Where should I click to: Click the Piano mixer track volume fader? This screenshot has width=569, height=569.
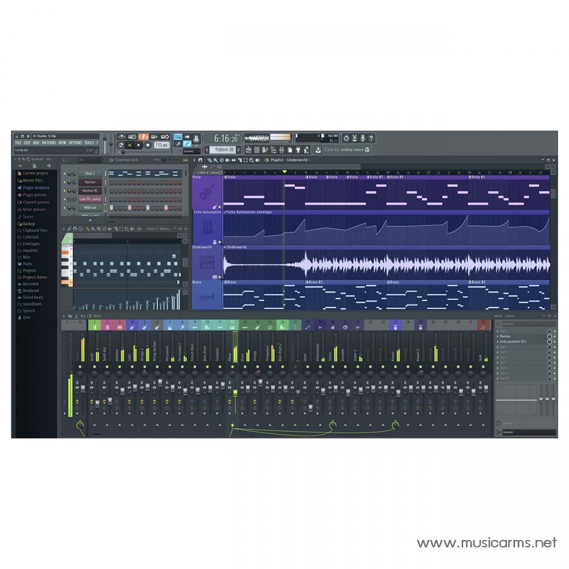tap(234, 393)
